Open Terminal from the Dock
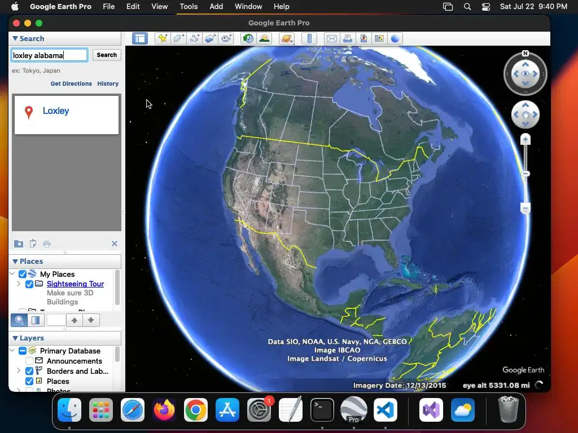The height and width of the screenshot is (433, 578). tap(322, 410)
